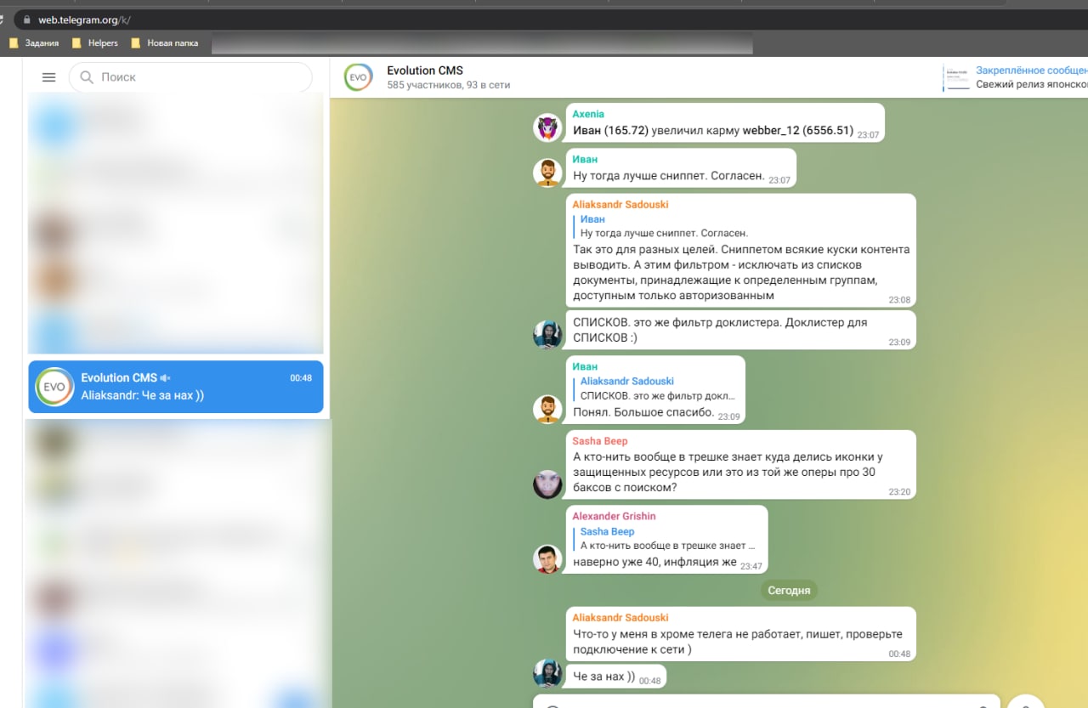Image resolution: width=1088 pixels, height=708 pixels.
Task: Open Axenia's profile avatar
Action: (547, 127)
